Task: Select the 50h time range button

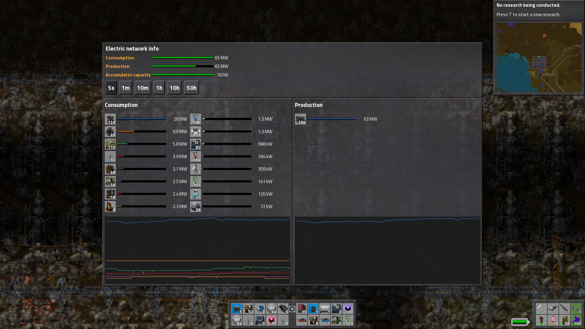Action: [x=192, y=88]
